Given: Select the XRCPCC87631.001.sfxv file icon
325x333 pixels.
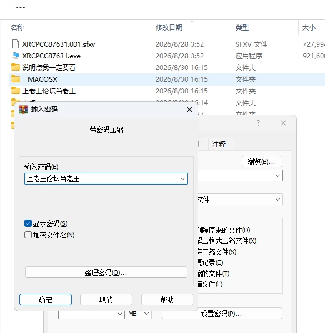Looking at the screenshot, I should click(x=16, y=44).
